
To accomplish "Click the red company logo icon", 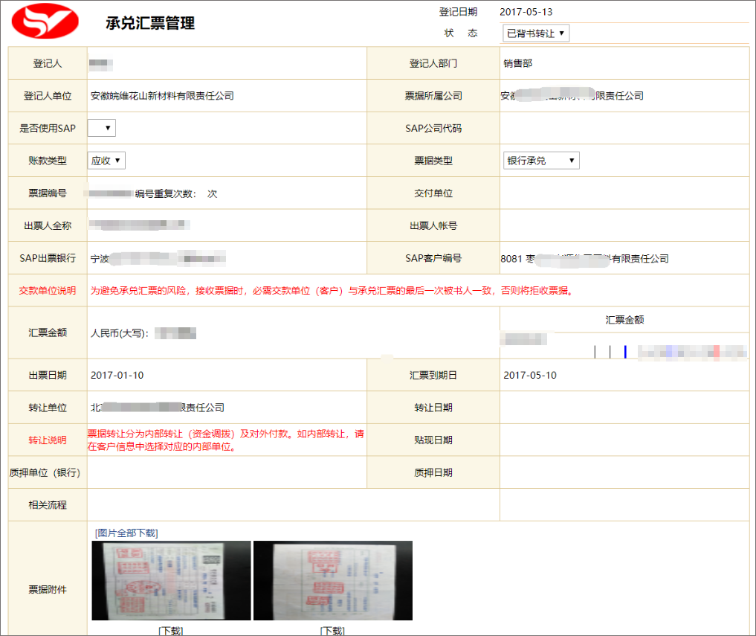I will (x=45, y=22).
